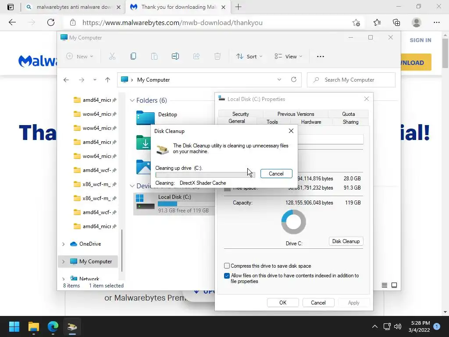Open Windows Start menu
This screenshot has width=449, height=337.
point(14,326)
